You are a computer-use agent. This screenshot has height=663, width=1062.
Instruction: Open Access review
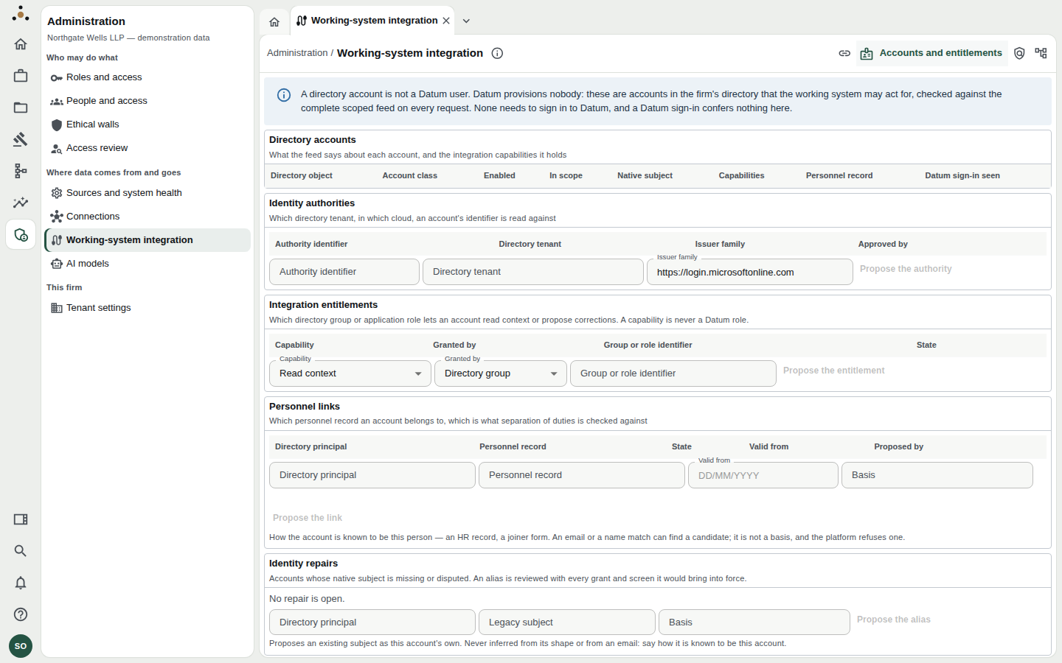click(x=147, y=148)
